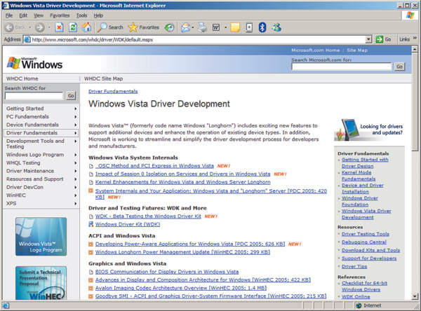
Task: Click the orange icon beside Developing Power-Aware Applications
Action: 91,244
